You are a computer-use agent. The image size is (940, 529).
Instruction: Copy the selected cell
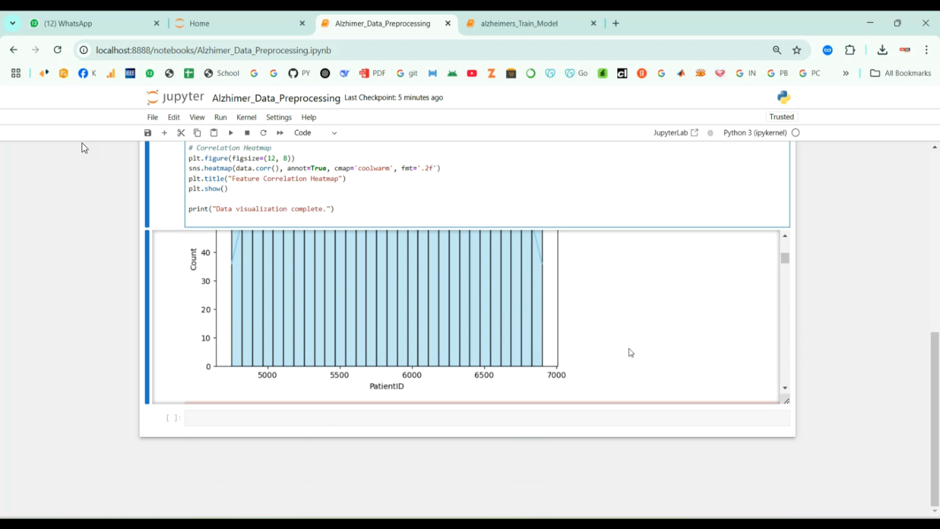pyautogui.click(x=197, y=133)
